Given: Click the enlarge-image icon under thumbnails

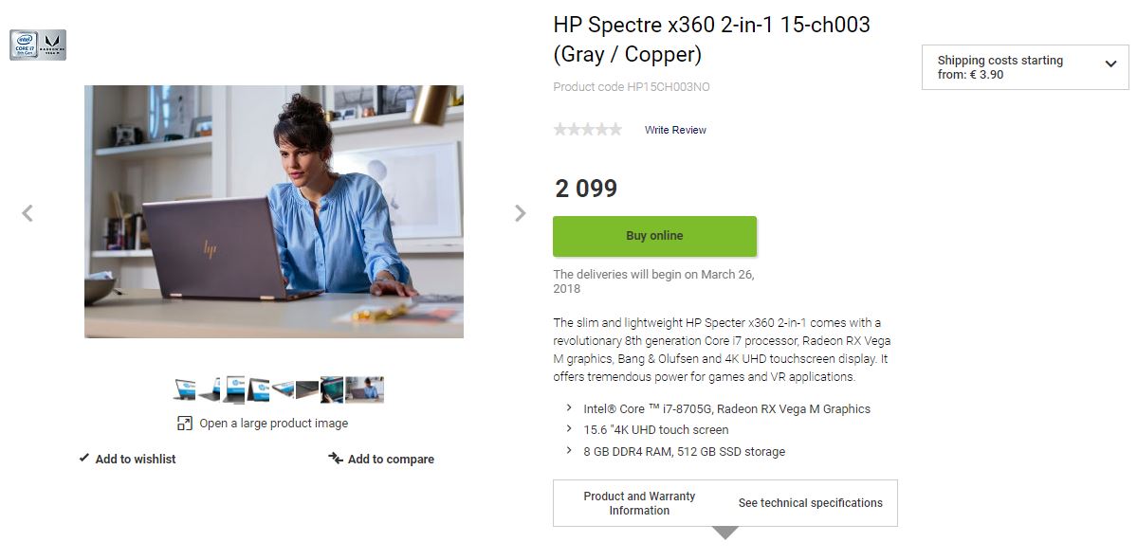Looking at the screenshot, I should (x=185, y=424).
